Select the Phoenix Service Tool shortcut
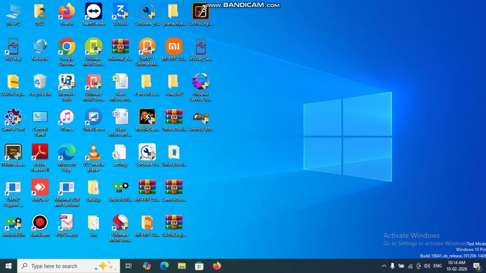This screenshot has width=486, height=273. click(x=200, y=88)
